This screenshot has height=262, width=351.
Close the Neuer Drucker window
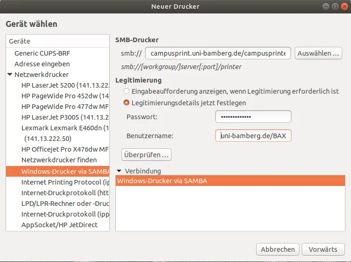tap(344, 6)
